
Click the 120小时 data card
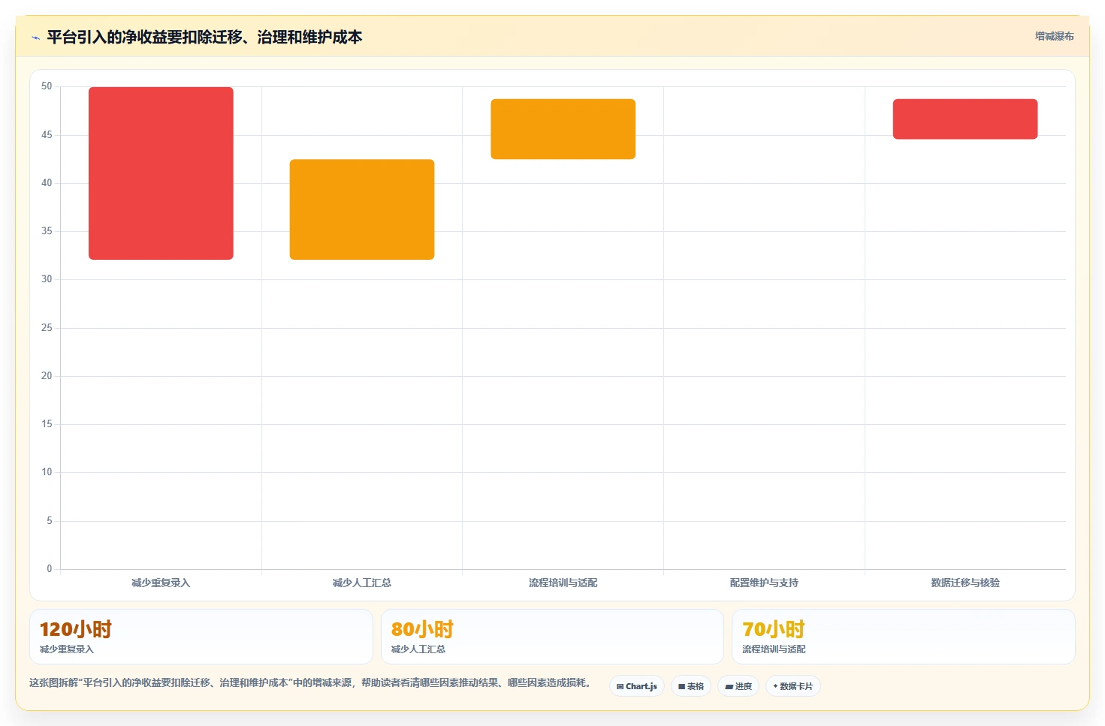point(201,637)
